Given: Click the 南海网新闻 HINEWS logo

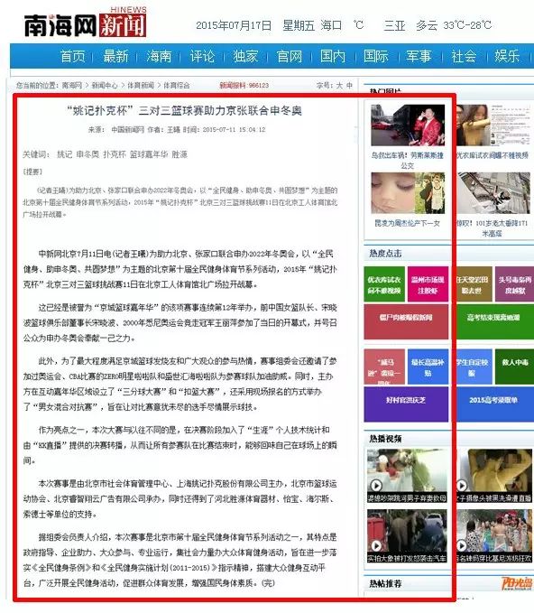Looking at the screenshot, I should (x=85, y=23).
